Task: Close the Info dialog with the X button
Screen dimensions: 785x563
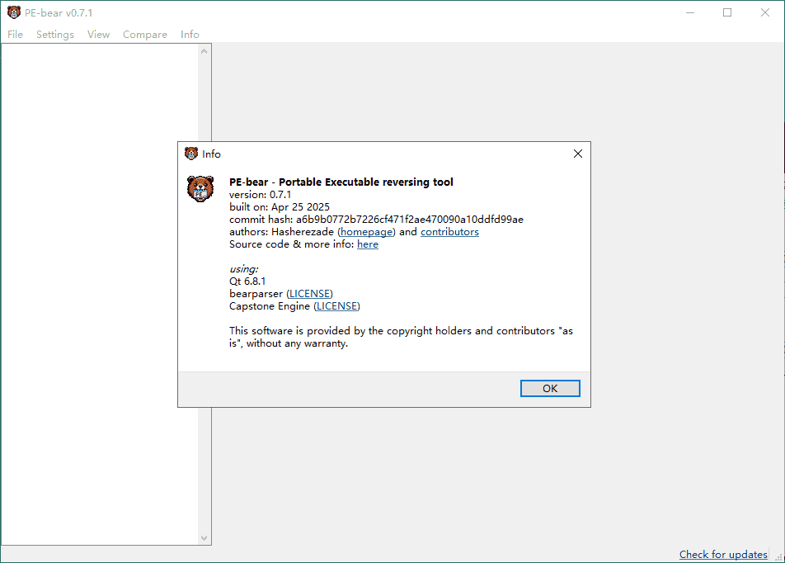Action: click(577, 154)
